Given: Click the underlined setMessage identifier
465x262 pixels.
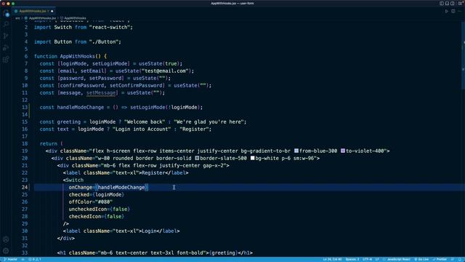Looking at the screenshot, I should pyautogui.click(x=101, y=92).
